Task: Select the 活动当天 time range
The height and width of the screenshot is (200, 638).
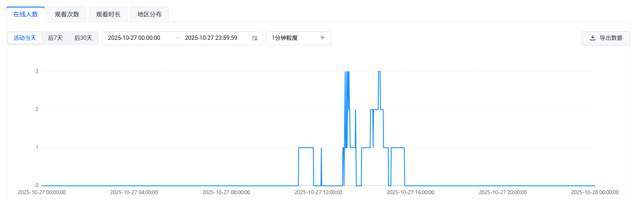Action: (x=25, y=38)
